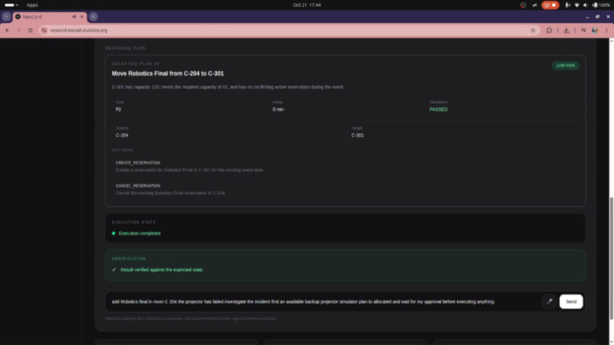The height and width of the screenshot is (345, 614).
Task: Click the Source field value C-204
Action: [122, 135]
